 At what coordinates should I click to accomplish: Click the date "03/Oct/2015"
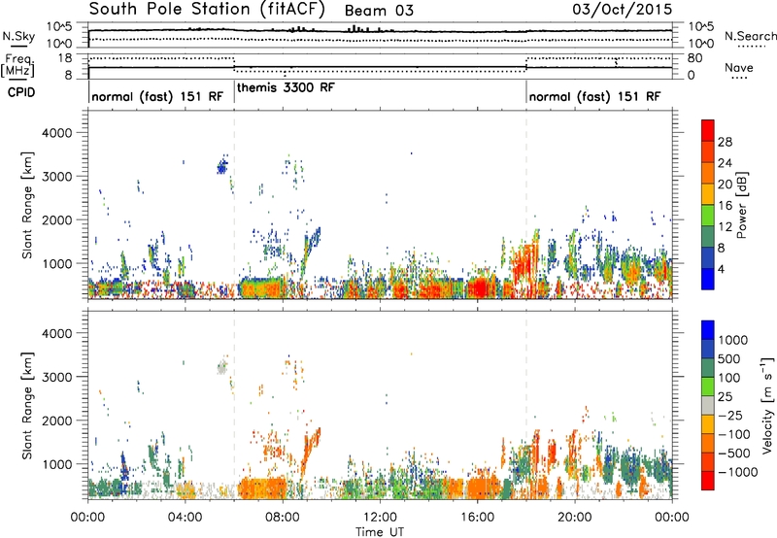[x=622, y=9]
